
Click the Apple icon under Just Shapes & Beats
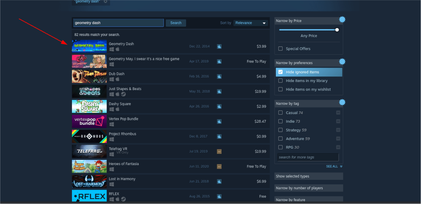117,94
